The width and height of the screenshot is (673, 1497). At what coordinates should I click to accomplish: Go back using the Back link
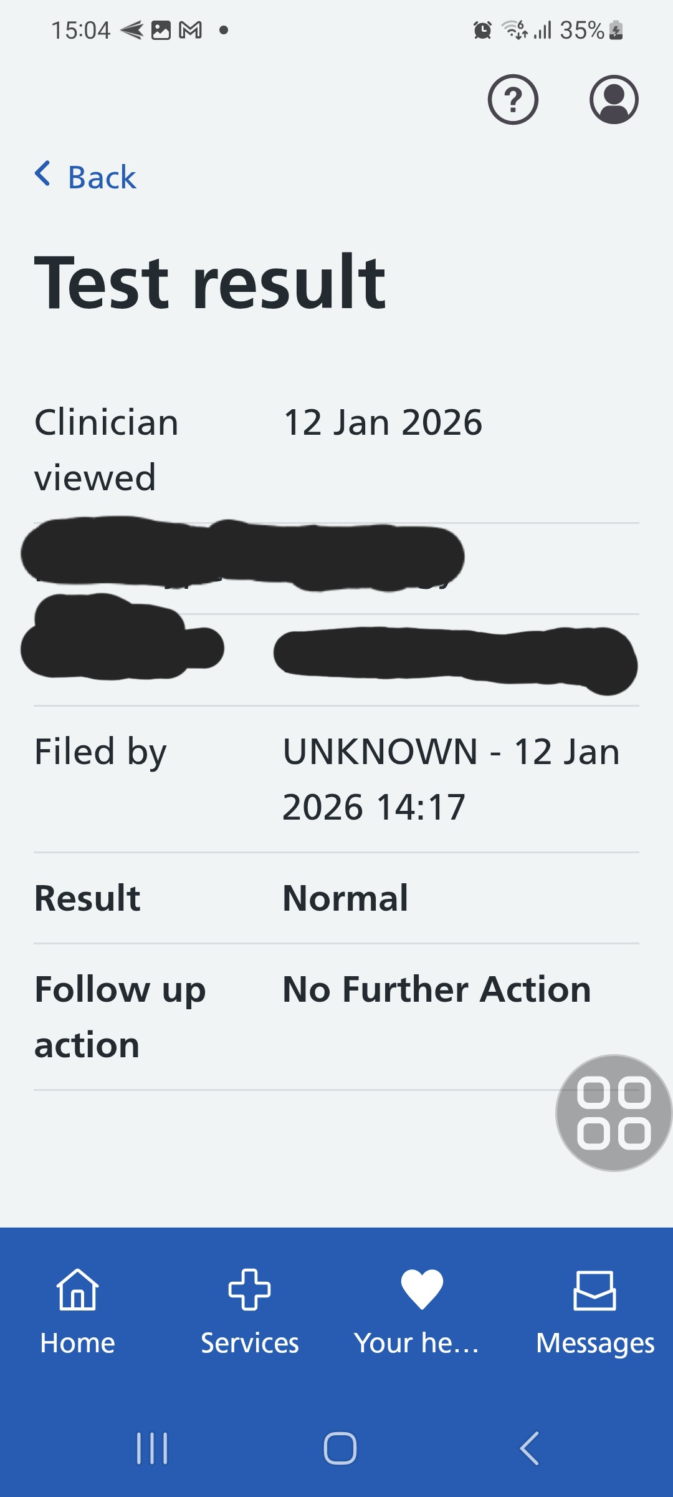pyautogui.click(x=102, y=178)
